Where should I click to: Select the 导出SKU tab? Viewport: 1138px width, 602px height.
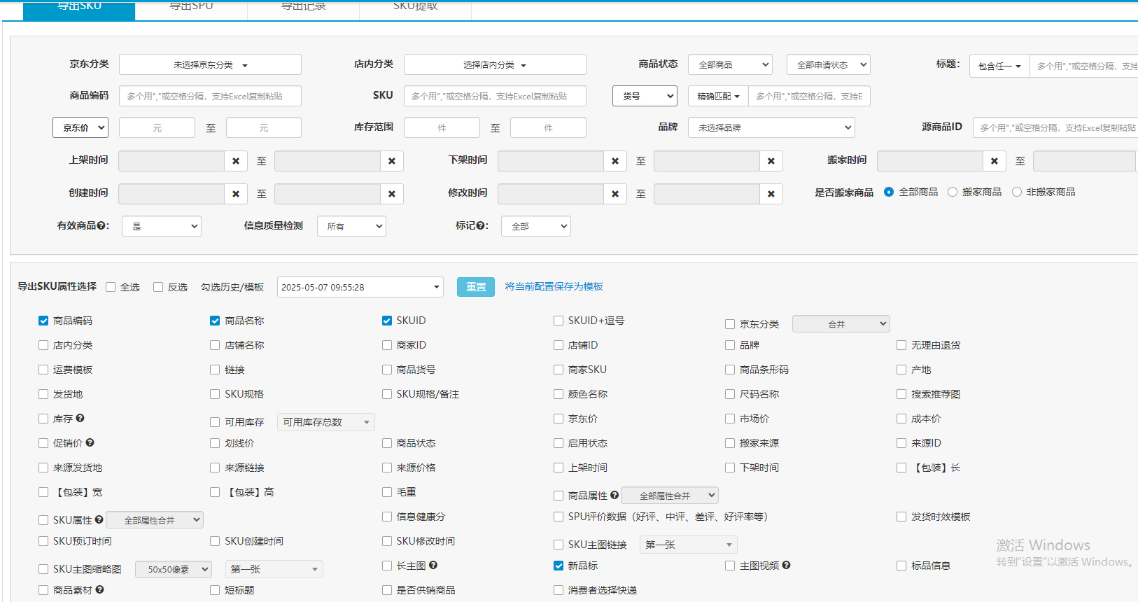[x=79, y=8]
